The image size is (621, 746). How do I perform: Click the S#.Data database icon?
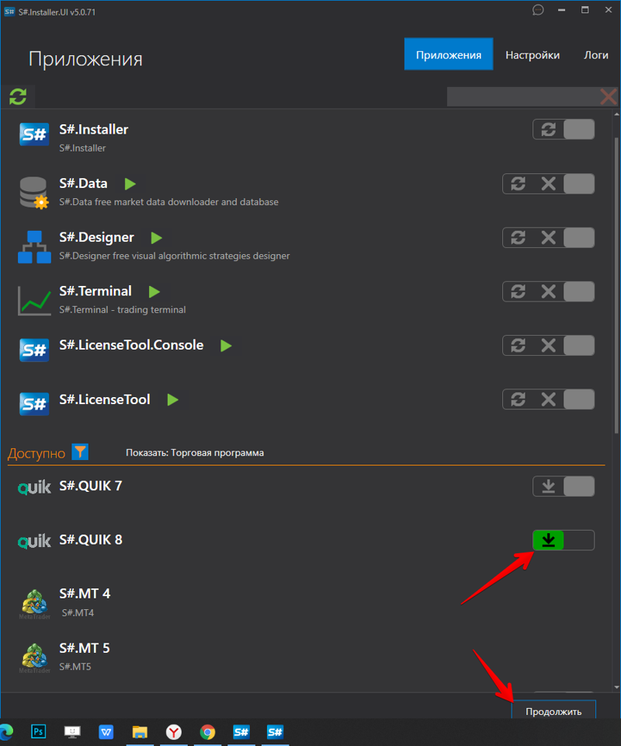(34, 192)
